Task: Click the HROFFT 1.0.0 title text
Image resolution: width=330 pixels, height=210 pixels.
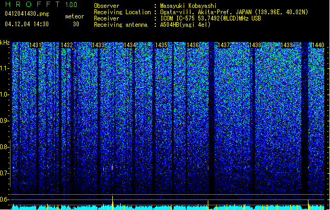Action: [41, 4]
